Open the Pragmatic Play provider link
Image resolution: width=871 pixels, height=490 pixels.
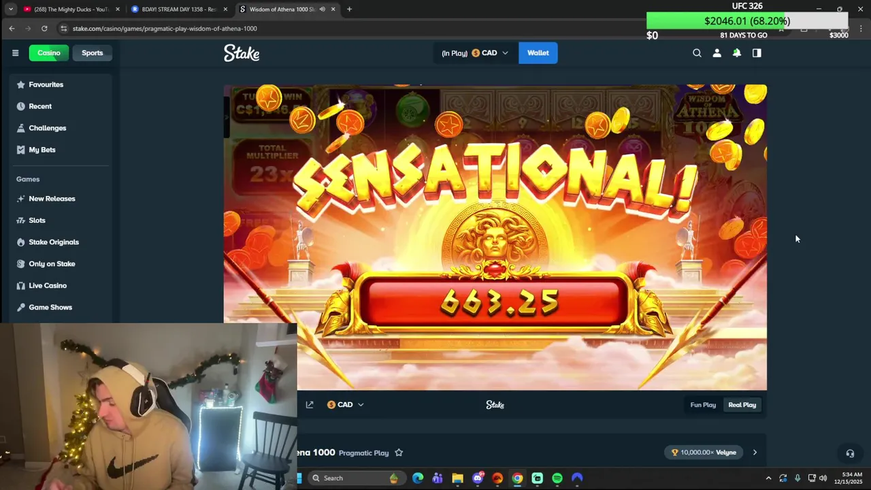(x=363, y=453)
